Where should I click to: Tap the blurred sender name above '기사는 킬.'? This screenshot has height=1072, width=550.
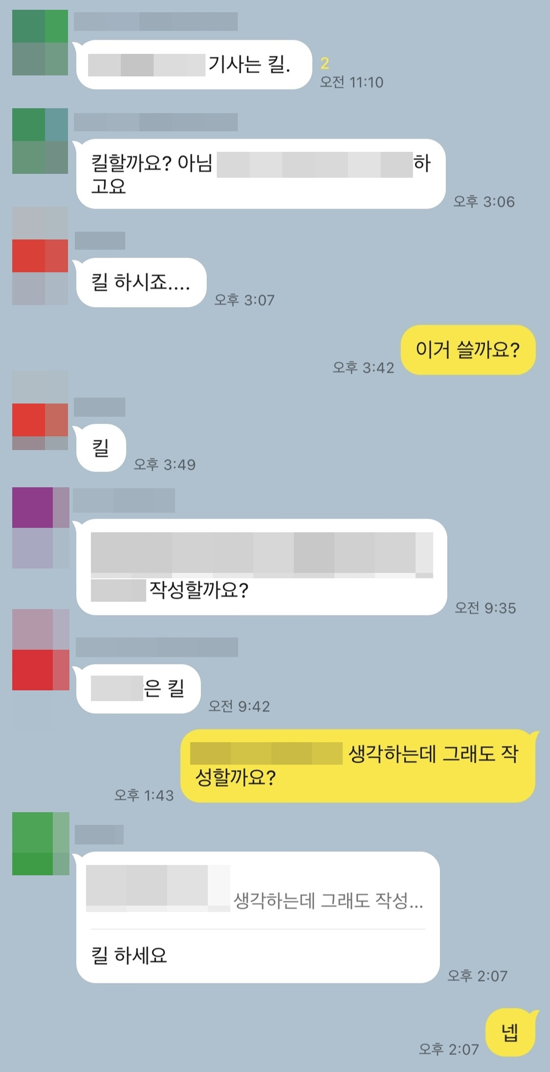pyautogui.click(x=156, y=22)
